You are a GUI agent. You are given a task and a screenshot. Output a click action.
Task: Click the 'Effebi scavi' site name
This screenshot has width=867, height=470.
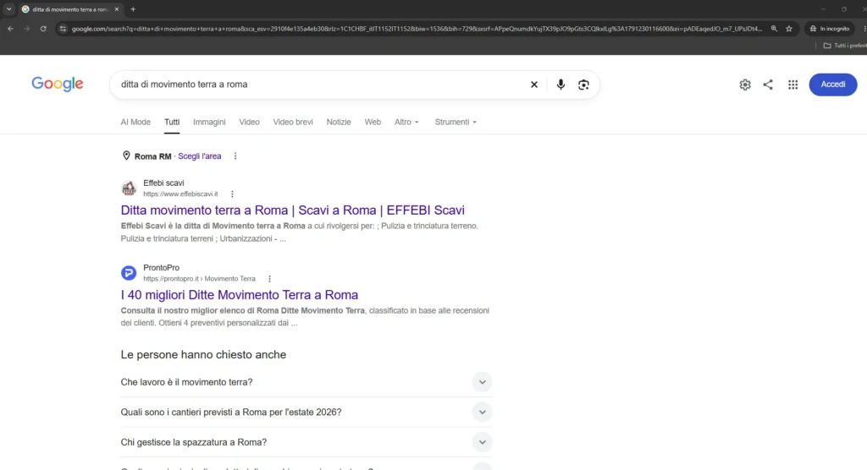163,183
